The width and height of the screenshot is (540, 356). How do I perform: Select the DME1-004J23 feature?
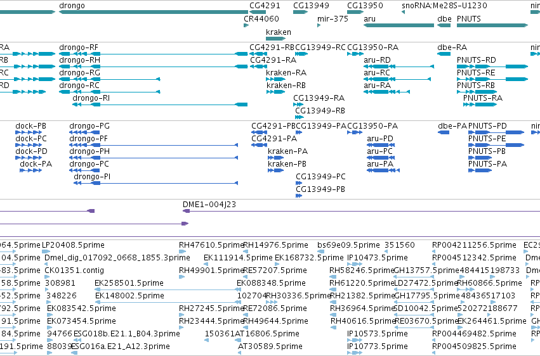[x=361, y=211]
